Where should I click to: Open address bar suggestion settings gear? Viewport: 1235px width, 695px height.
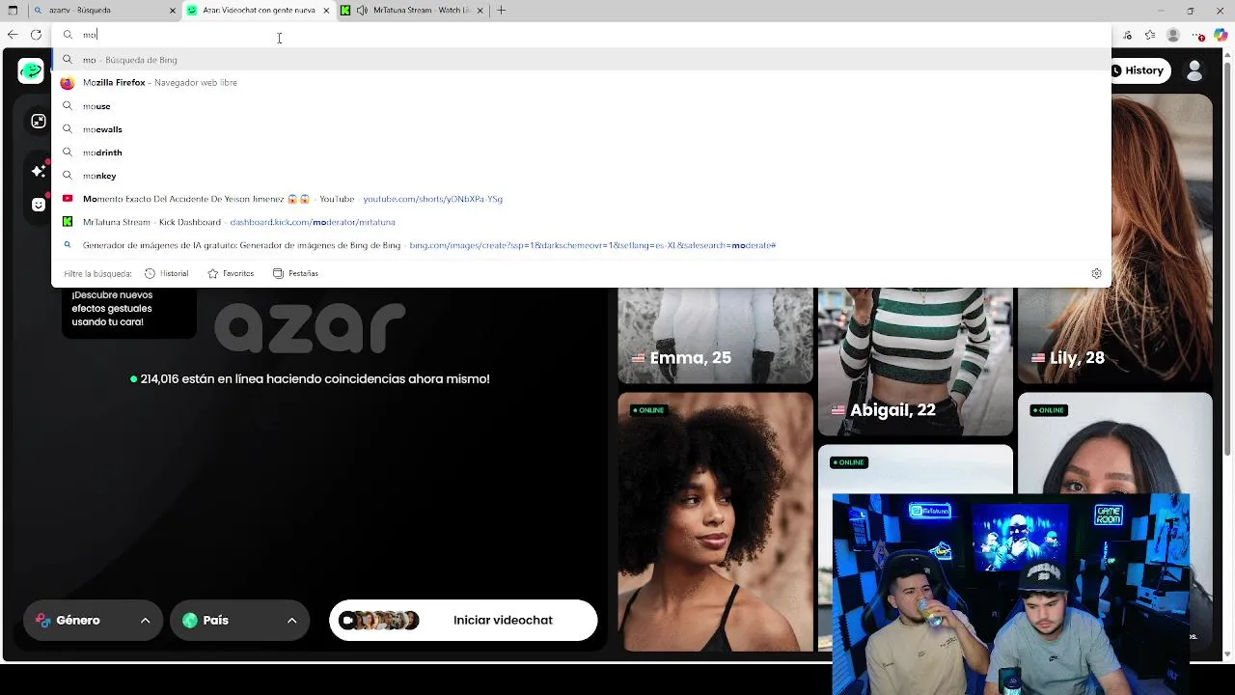pos(1096,273)
